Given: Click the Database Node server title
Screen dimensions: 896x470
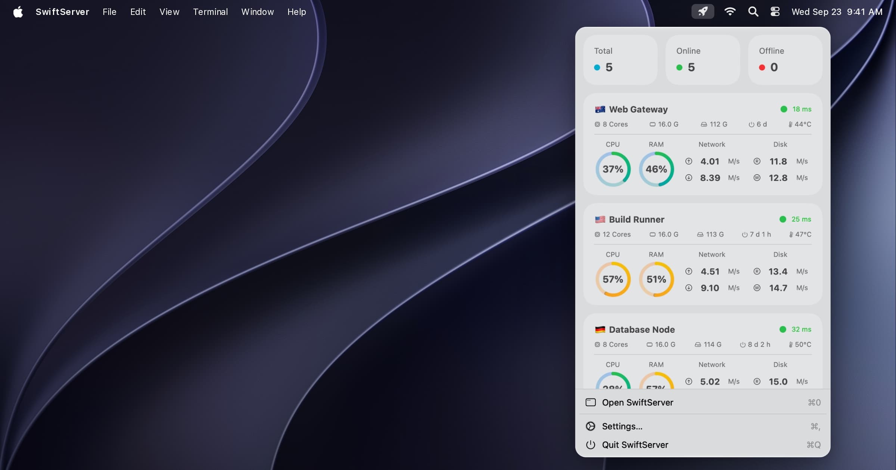Looking at the screenshot, I should coord(642,329).
